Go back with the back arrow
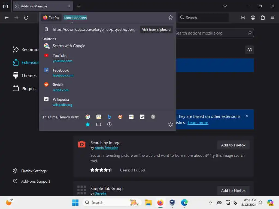 [7, 18]
